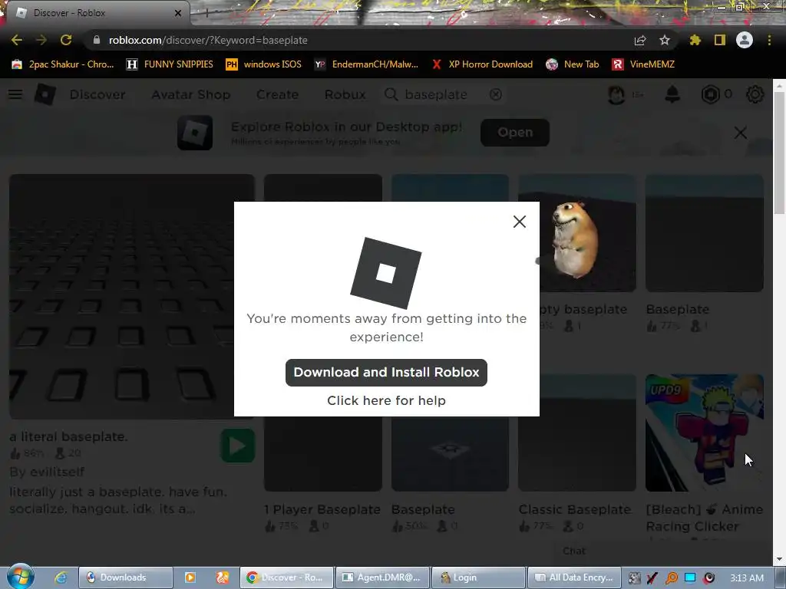Share this page icon in address bar
786x589 pixels.
click(x=640, y=40)
